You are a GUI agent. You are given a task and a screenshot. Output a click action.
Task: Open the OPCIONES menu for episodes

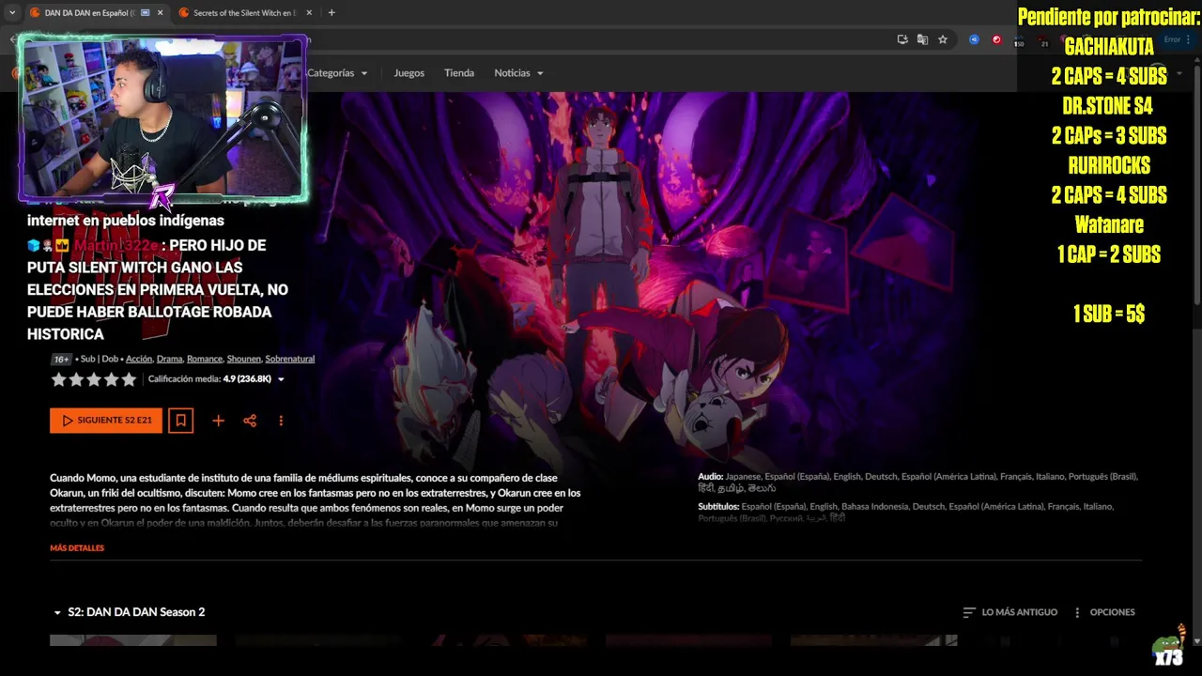pos(1103,612)
